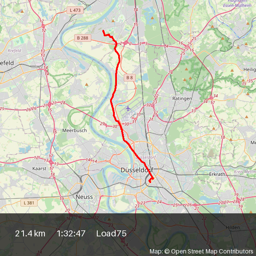Click the 21.4 km distance stat
The height and width of the screenshot is (256, 256).
(30, 233)
